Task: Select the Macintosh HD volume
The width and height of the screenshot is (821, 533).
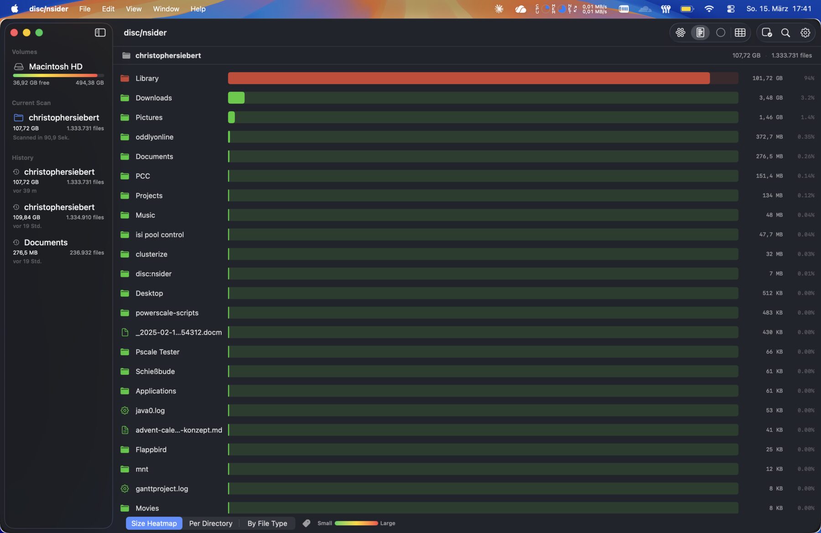Action: click(58, 73)
